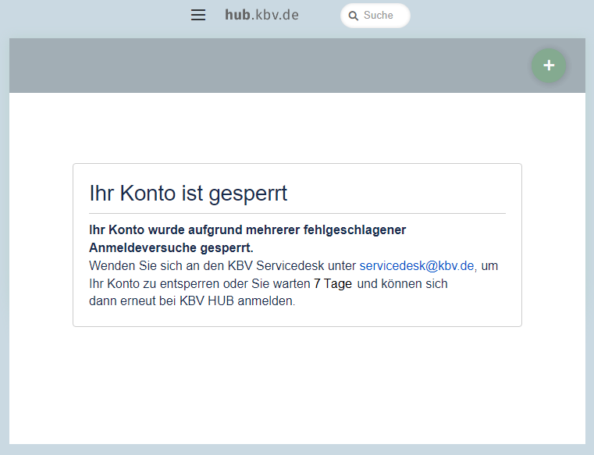Click the hub.kbv.de logo
The height and width of the screenshot is (455, 594).
point(261,15)
